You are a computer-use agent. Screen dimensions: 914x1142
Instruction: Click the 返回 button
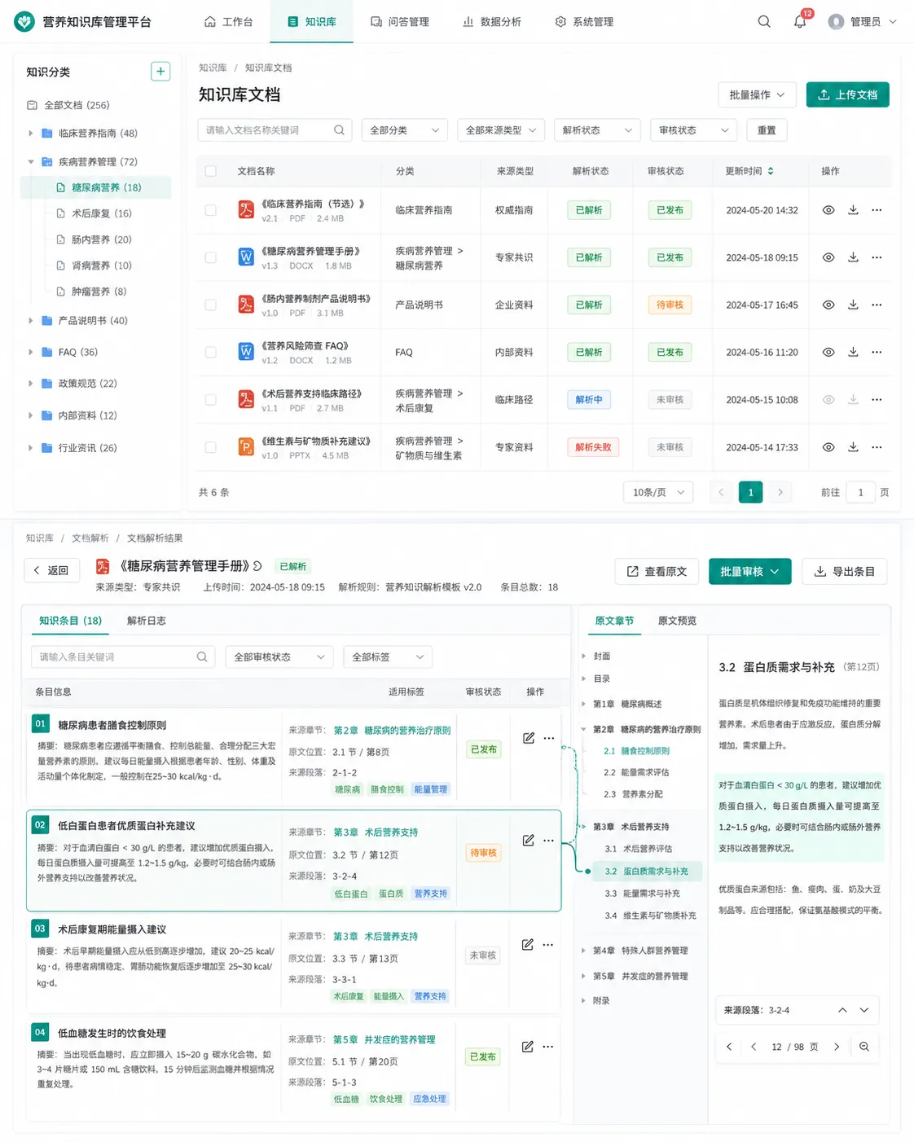click(51, 570)
